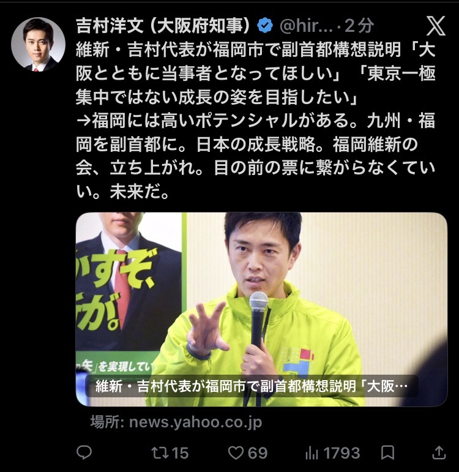Viewport: 459px width, 472px height.
Task: Open the @hir... username handle
Action: (306, 26)
